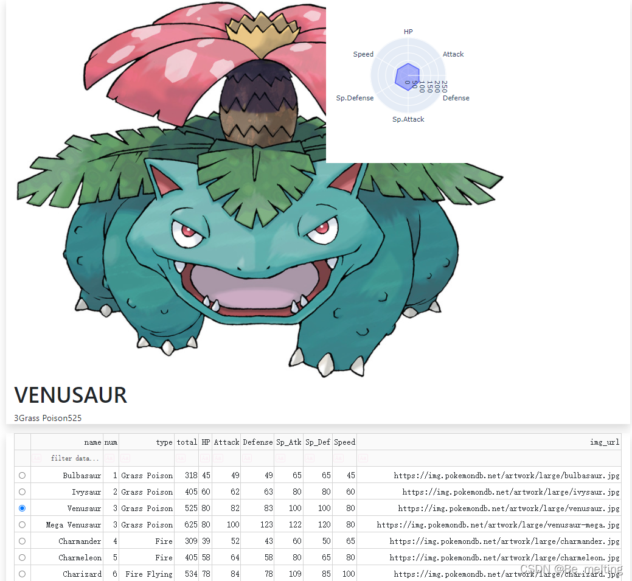Click the Sp_Atk column header
Viewport: 632px width, 581px height.
tap(288, 442)
